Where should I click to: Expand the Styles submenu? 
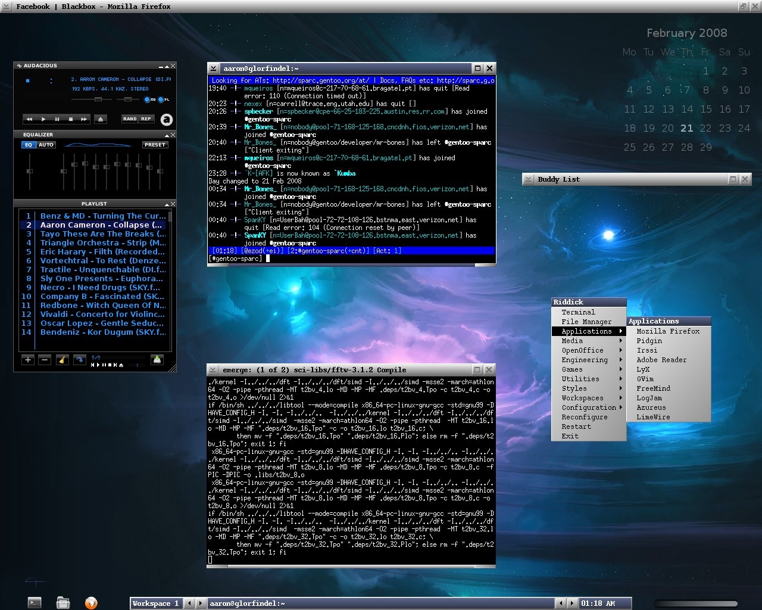[x=589, y=388]
